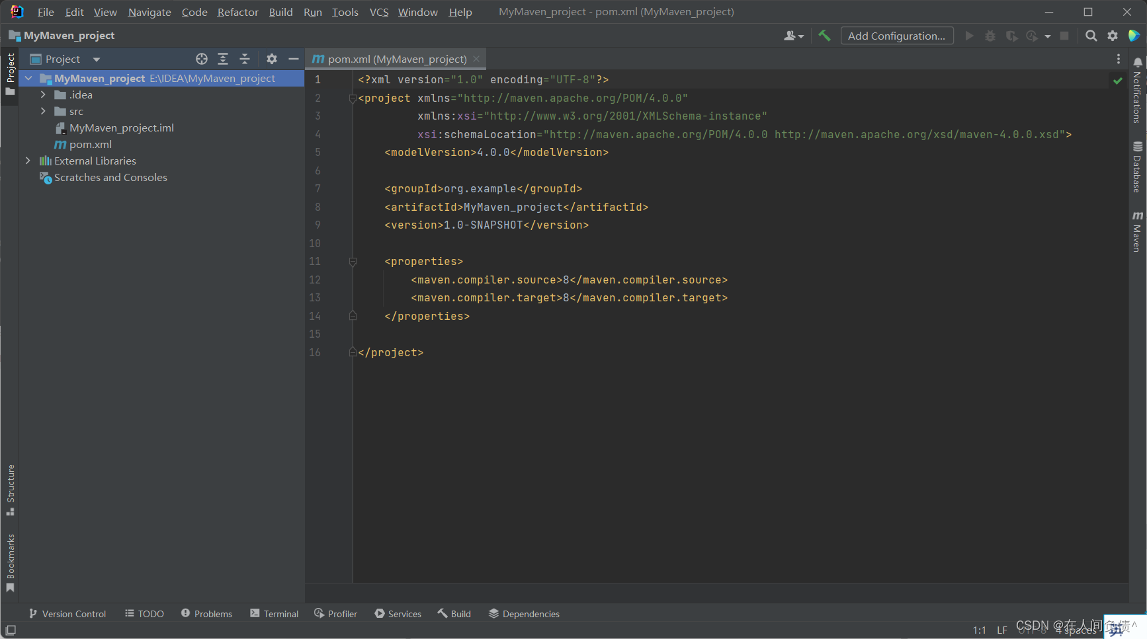The width and height of the screenshot is (1147, 639).
Task: Click the line separator LF indicator
Action: coord(1001,630)
